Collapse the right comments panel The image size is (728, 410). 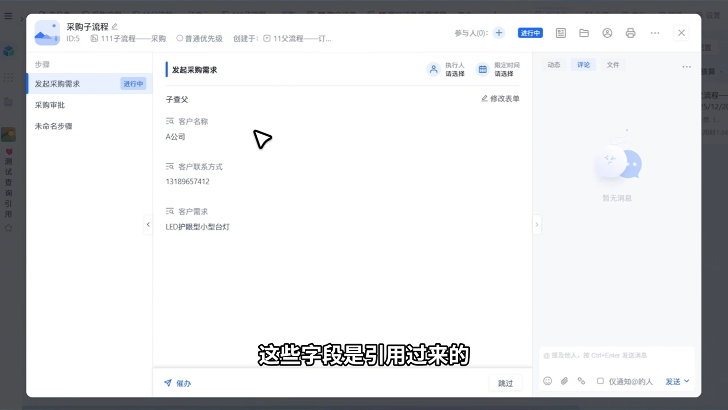point(537,224)
